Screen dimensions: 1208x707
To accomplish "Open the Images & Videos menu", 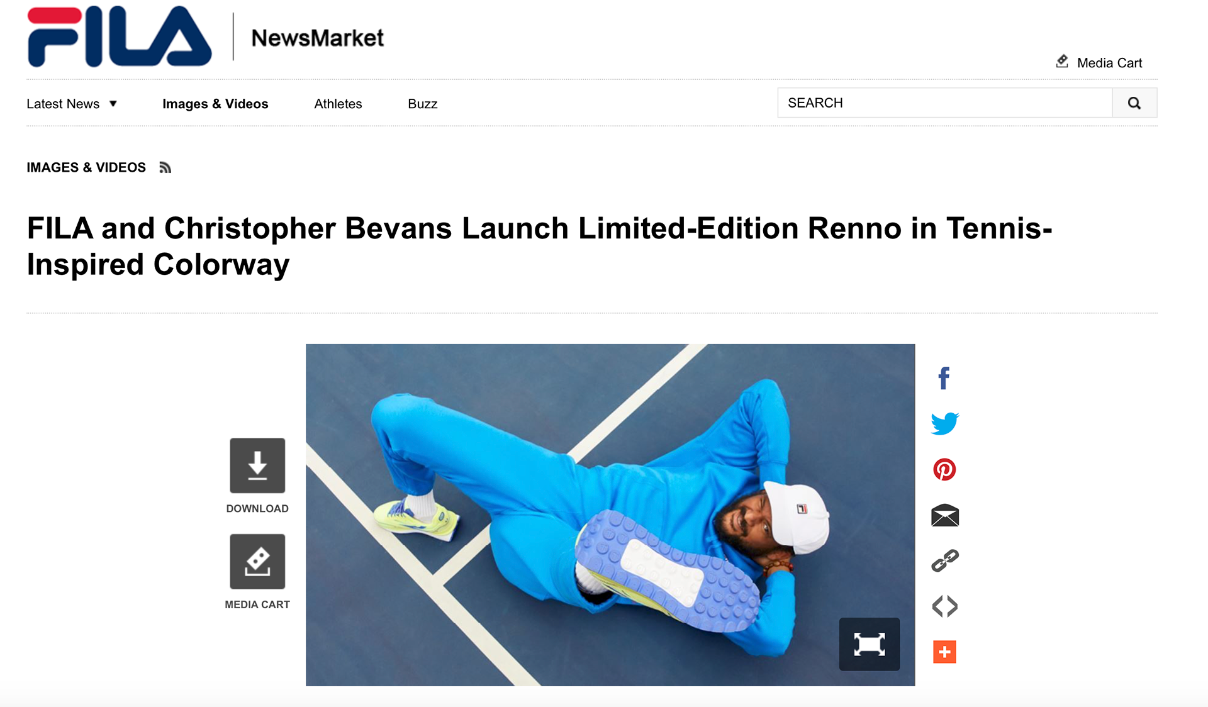I will pyautogui.click(x=215, y=104).
